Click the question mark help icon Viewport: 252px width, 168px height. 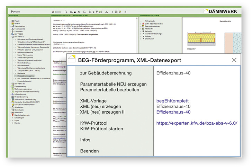[x=112, y=11]
